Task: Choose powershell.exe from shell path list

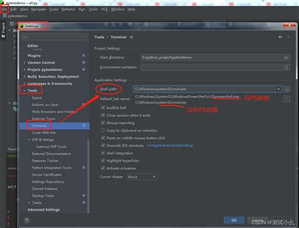Action: [187, 96]
